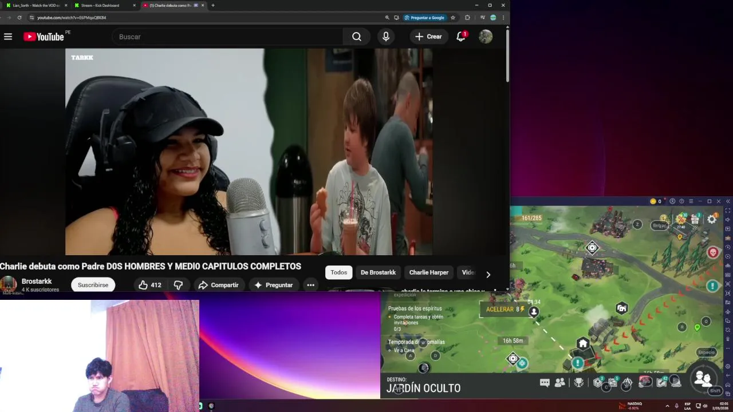
Task: Click the green location pin on map
Action: [697, 328]
